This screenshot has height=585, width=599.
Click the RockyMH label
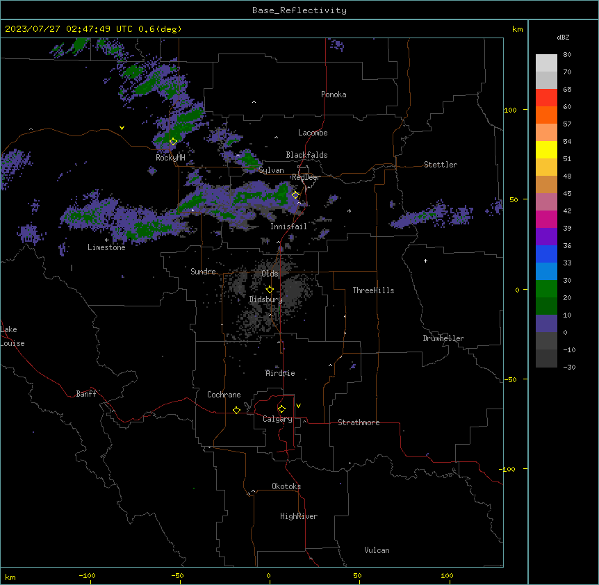[x=170, y=158]
